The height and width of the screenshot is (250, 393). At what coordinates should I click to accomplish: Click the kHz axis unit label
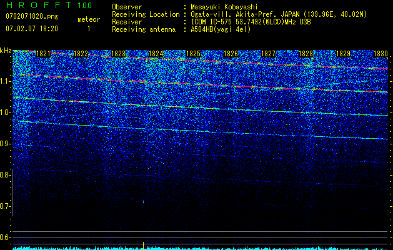[x=6, y=51]
